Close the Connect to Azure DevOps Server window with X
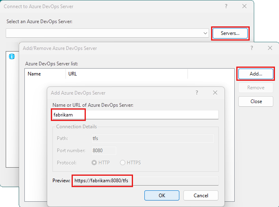Screen dimensions: 279x207 point(244,6)
